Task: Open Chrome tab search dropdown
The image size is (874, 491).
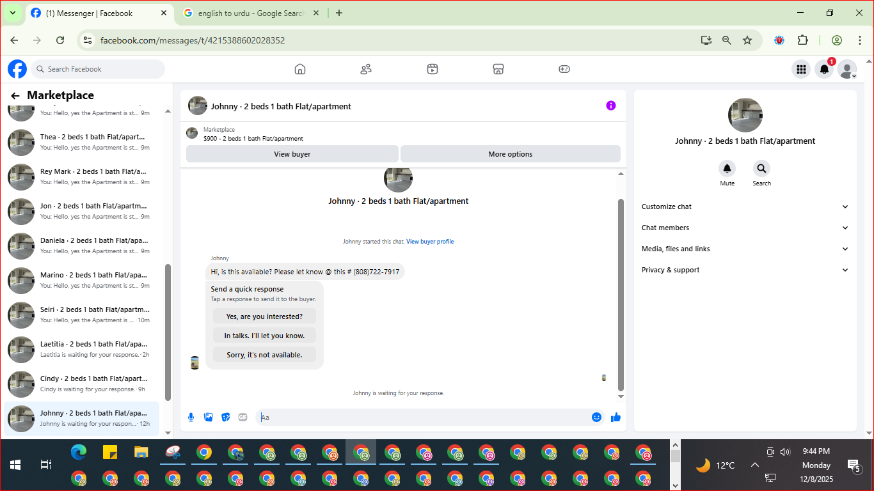Action: point(12,13)
